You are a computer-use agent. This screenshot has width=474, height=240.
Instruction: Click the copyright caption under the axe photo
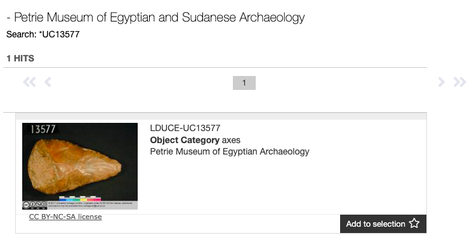(x=90, y=205)
